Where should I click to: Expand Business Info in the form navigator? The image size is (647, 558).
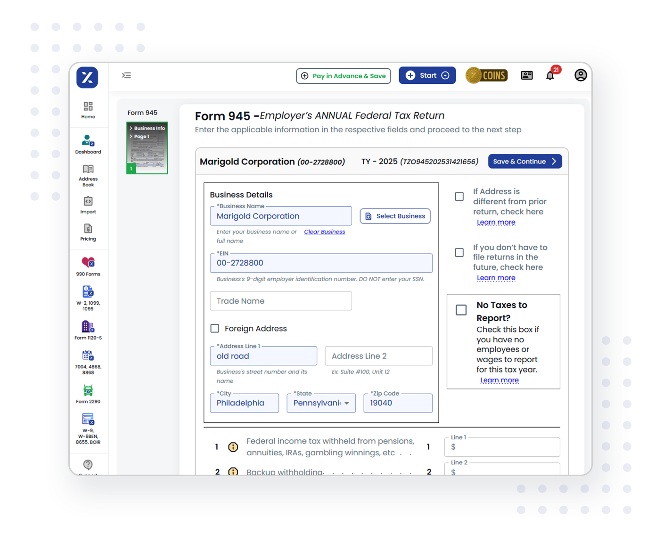(x=147, y=128)
